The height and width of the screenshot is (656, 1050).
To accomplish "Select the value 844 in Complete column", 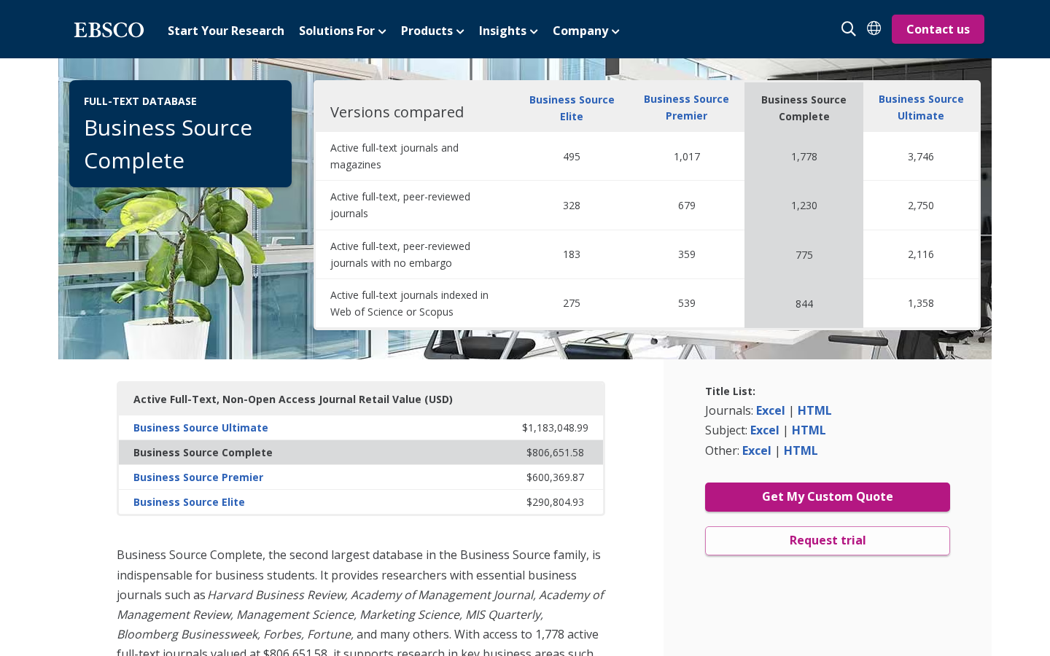I will [x=804, y=304].
